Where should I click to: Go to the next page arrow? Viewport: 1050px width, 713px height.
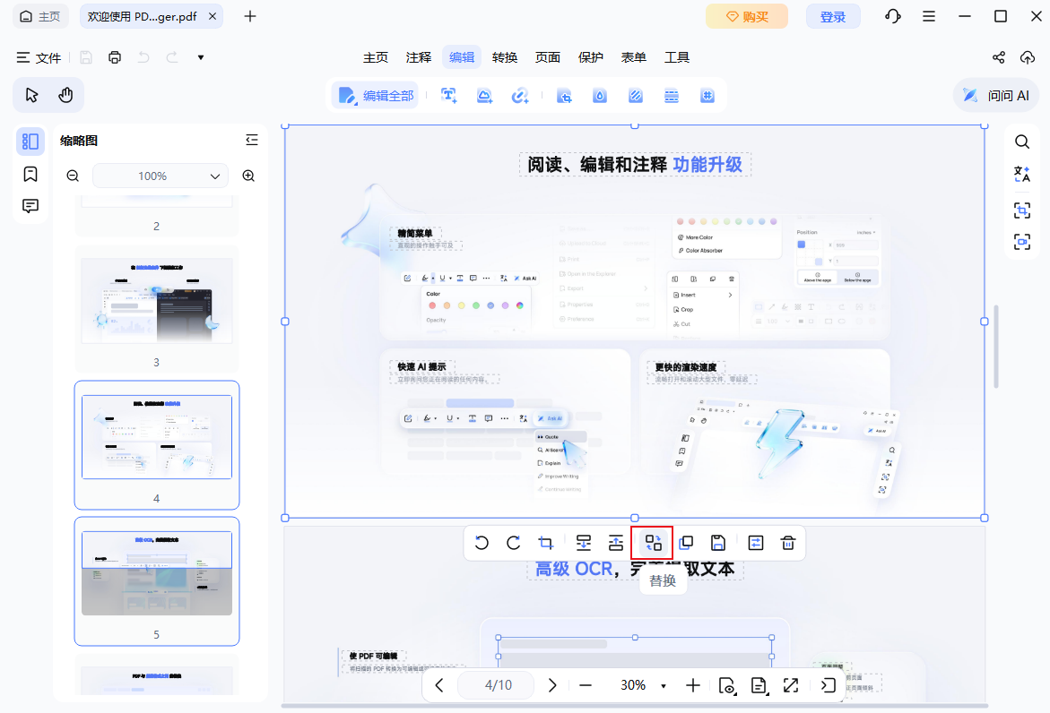point(551,685)
